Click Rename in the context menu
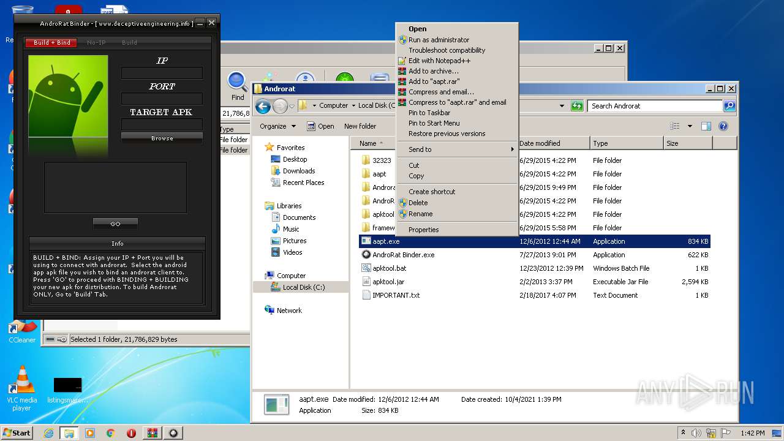The image size is (784, 441). pyautogui.click(x=420, y=214)
